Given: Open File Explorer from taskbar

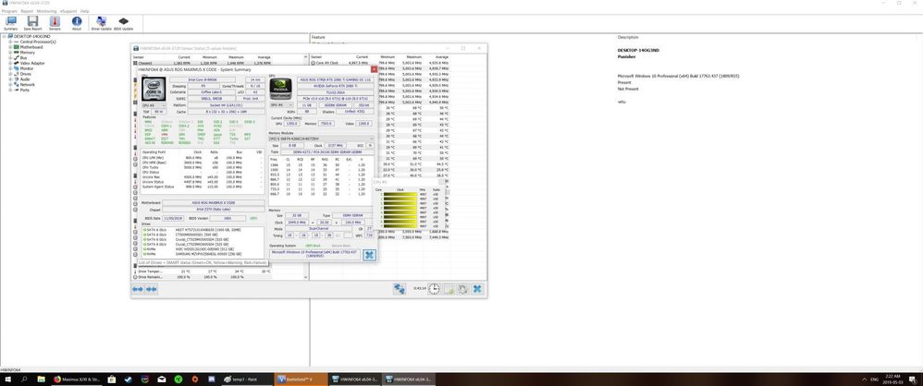Looking at the screenshot, I should [42, 380].
